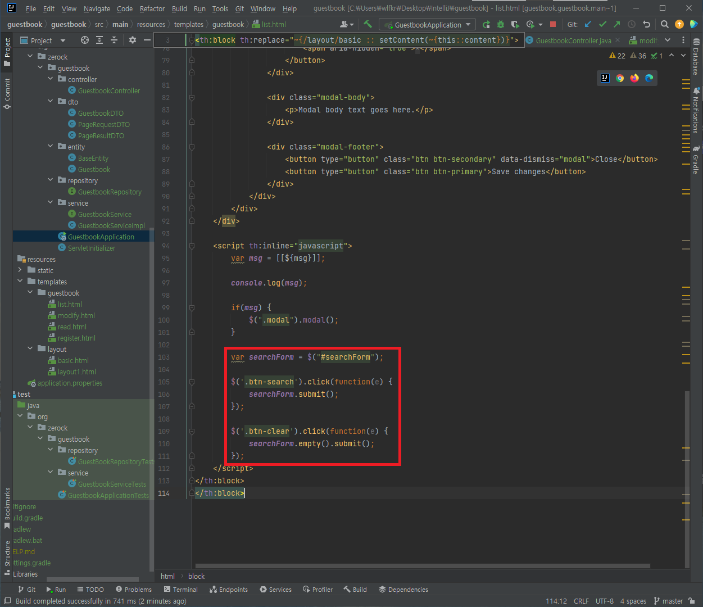Image resolution: width=703 pixels, height=607 pixels.
Task: Close the GuestbookController.java tab
Action: (x=618, y=40)
